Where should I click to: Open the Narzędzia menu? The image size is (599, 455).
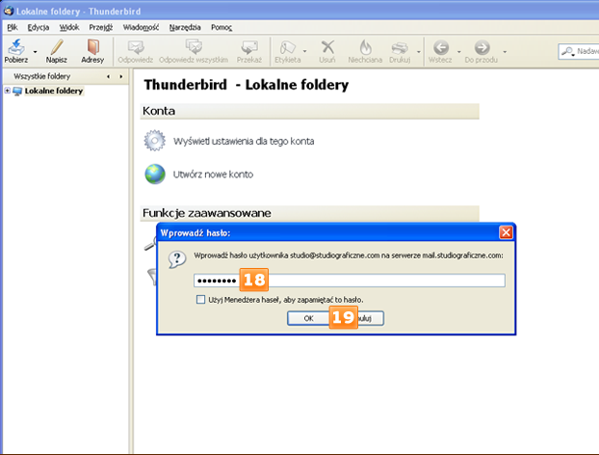click(185, 27)
